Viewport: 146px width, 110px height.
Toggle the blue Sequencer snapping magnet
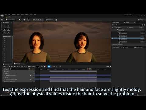pos(49,67)
